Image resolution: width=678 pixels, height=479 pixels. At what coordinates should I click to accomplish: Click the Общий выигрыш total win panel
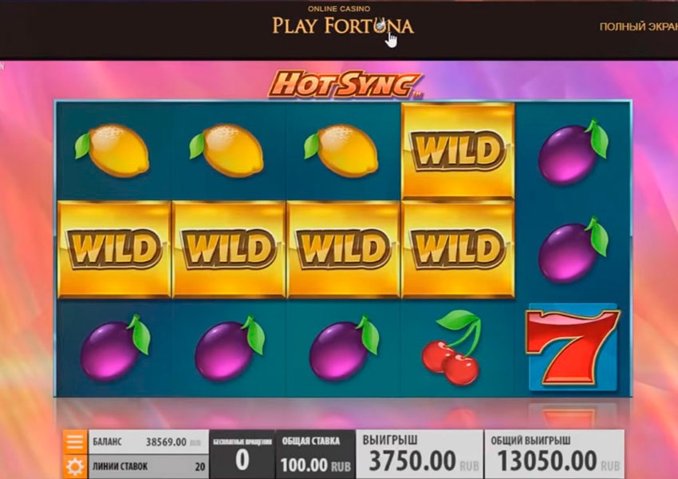point(554,454)
